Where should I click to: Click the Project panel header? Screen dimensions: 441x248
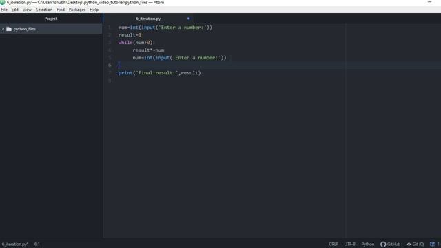tap(51, 19)
